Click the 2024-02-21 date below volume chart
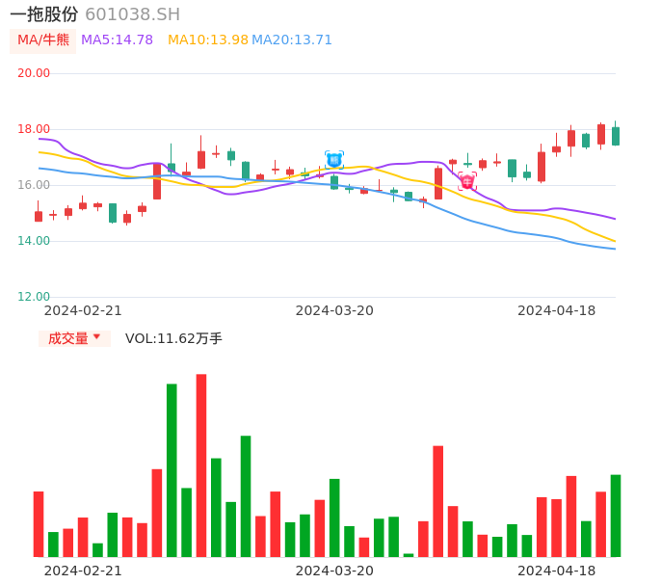Image resolution: width=661 pixels, height=584 pixels. click(x=83, y=571)
